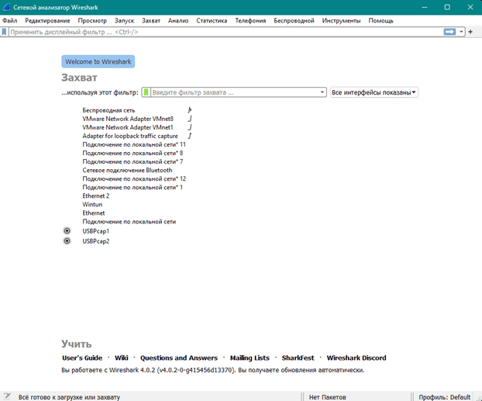Screen dimensions: 482x401
Task: Apply display filter with blue arrow button
Action: (x=449, y=32)
